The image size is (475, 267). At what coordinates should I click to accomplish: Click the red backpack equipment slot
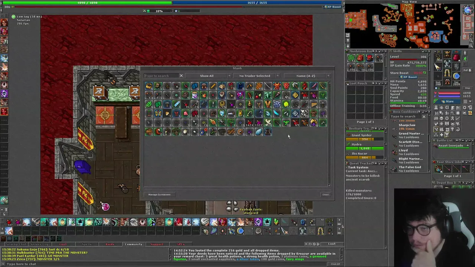point(456,58)
